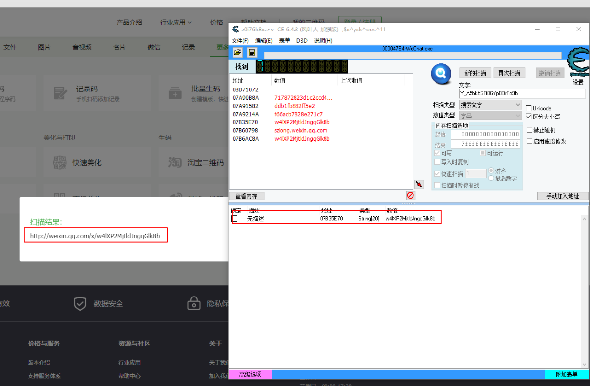The image size is (590, 386).
Task: Click the 起始 start address field
Action: coord(485,134)
